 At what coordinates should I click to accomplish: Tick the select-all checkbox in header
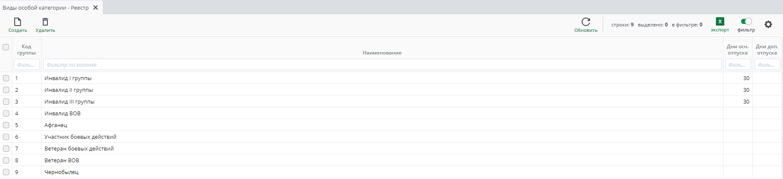tap(6, 47)
